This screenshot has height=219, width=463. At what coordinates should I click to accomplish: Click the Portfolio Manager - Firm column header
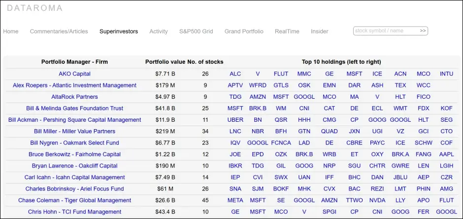pyautogui.click(x=74, y=62)
